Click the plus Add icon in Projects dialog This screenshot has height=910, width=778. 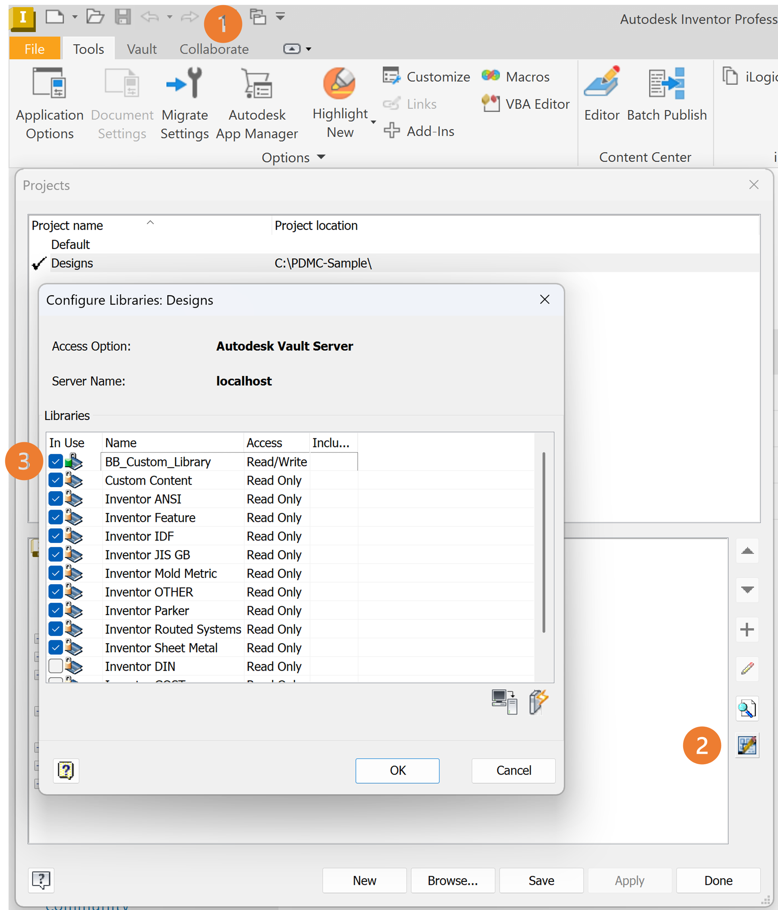click(x=747, y=629)
